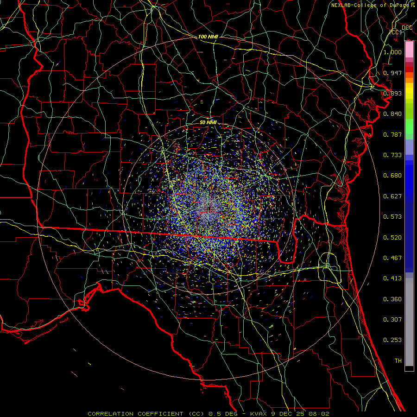The width and height of the screenshot is (417, 417).
Task: Click the 100 NMI range ring label
Action: [x=208, y=37]
